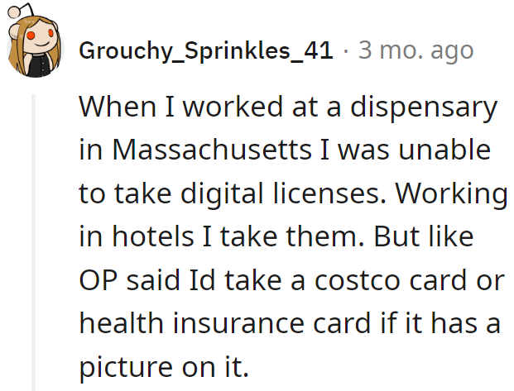The height and width of the screenshot is (391, 514).
Task: Collapse the comment using the vertical thread line
Action: point(33,242)
